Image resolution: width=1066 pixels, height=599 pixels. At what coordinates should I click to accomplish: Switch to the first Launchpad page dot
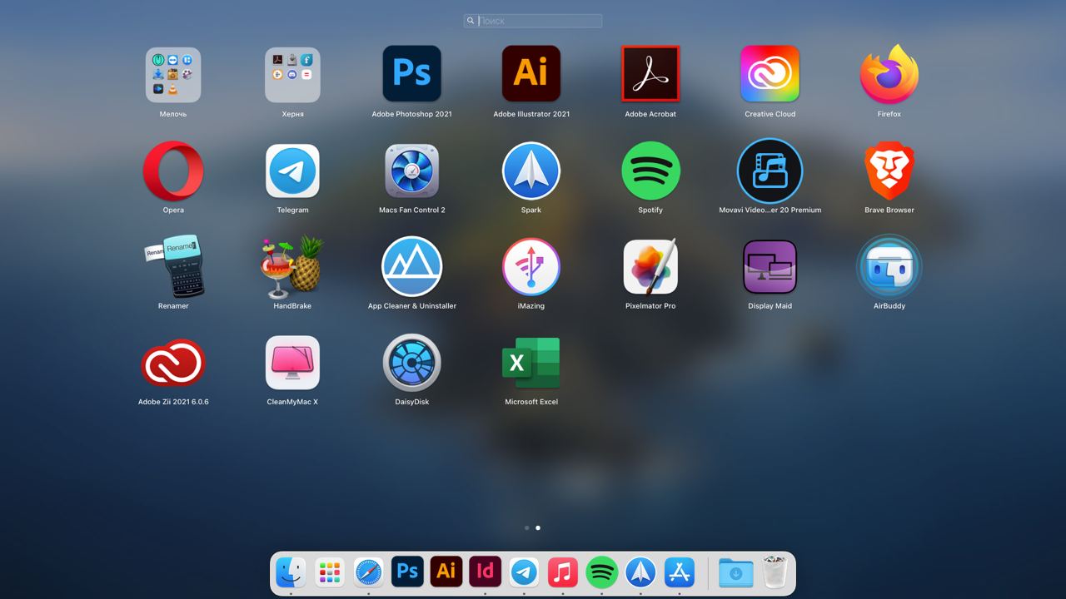click(526, 527)
